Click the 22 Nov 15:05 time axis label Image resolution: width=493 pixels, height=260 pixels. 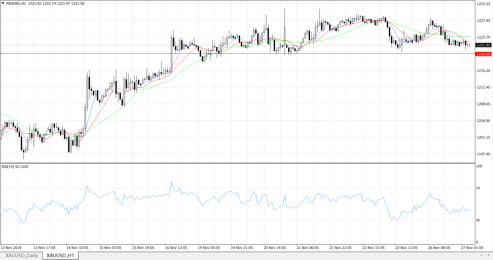coord(373,248)
